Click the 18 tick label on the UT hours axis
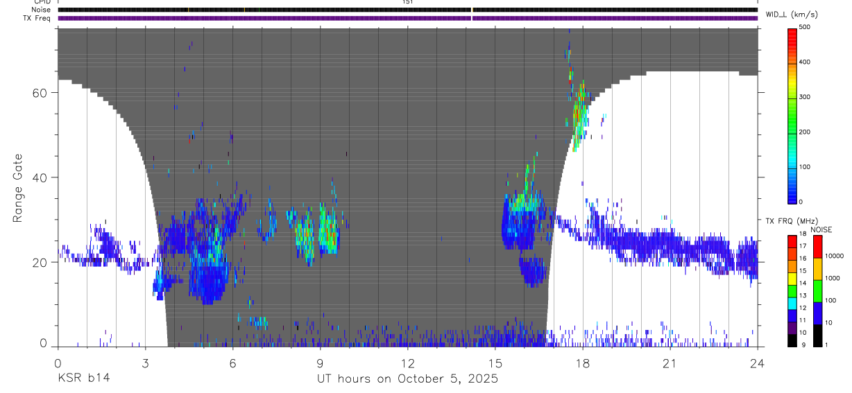Image resolution: width=852 pixels, height=393 pixels. click(x=583, y=363)
